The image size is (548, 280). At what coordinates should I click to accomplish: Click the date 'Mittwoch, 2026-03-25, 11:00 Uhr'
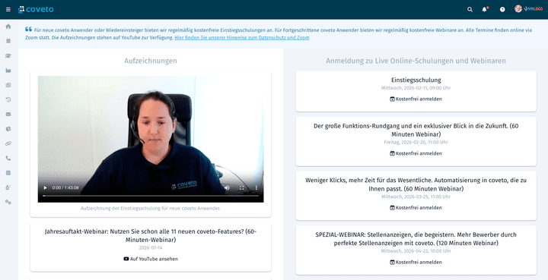[x=416, y=197]
